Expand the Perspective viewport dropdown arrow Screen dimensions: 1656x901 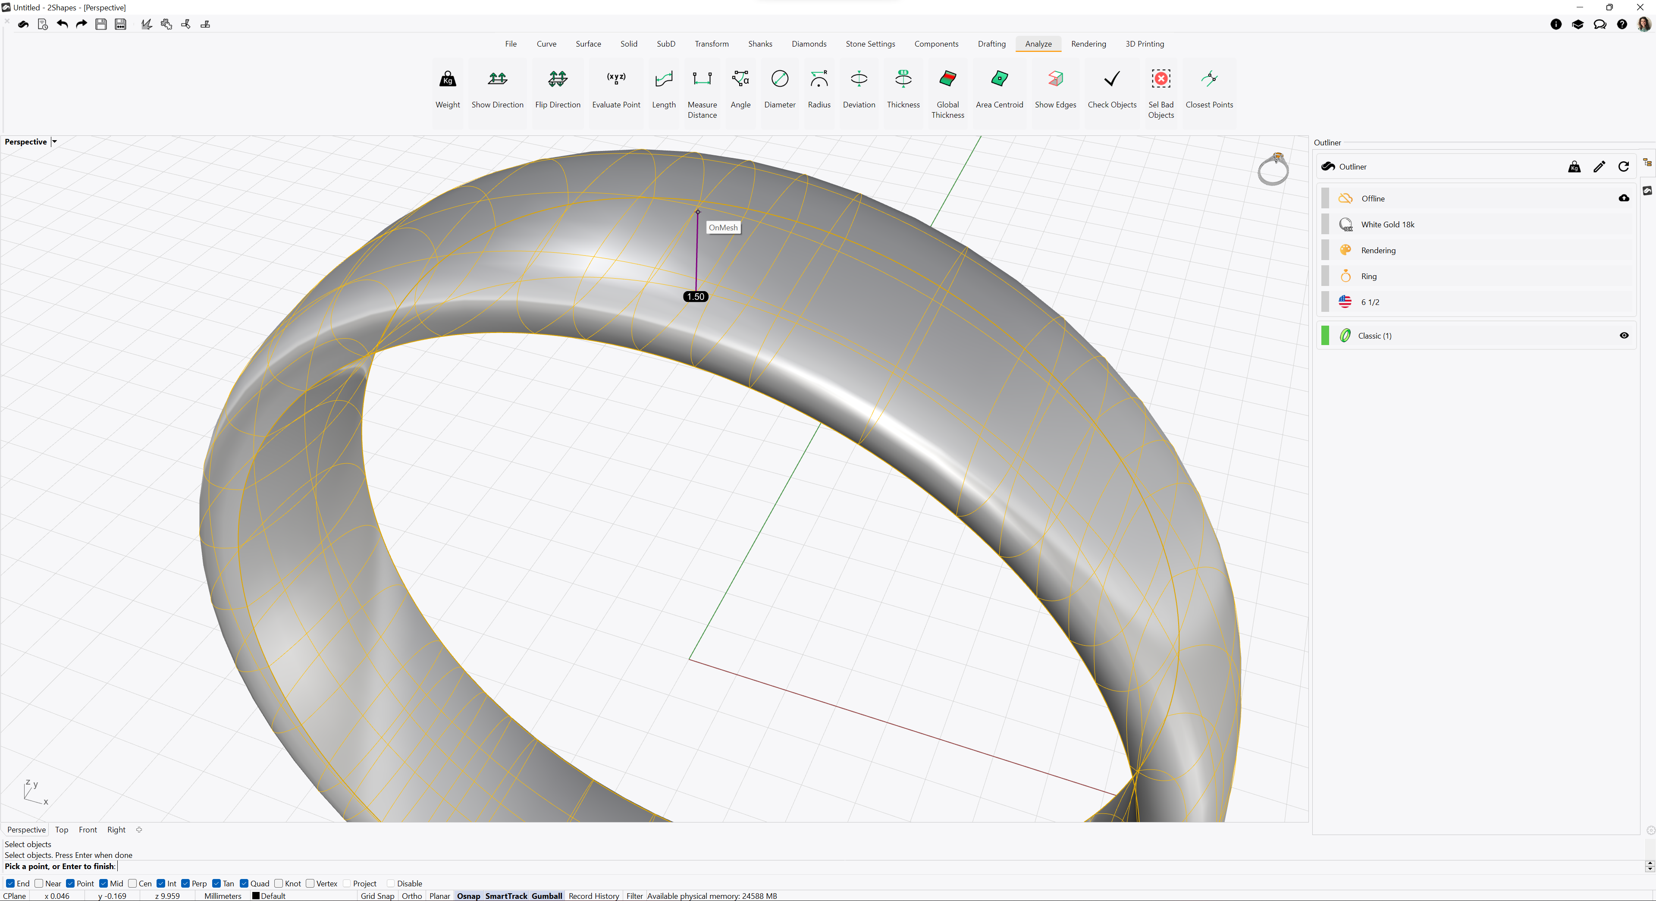coord(55,141)
